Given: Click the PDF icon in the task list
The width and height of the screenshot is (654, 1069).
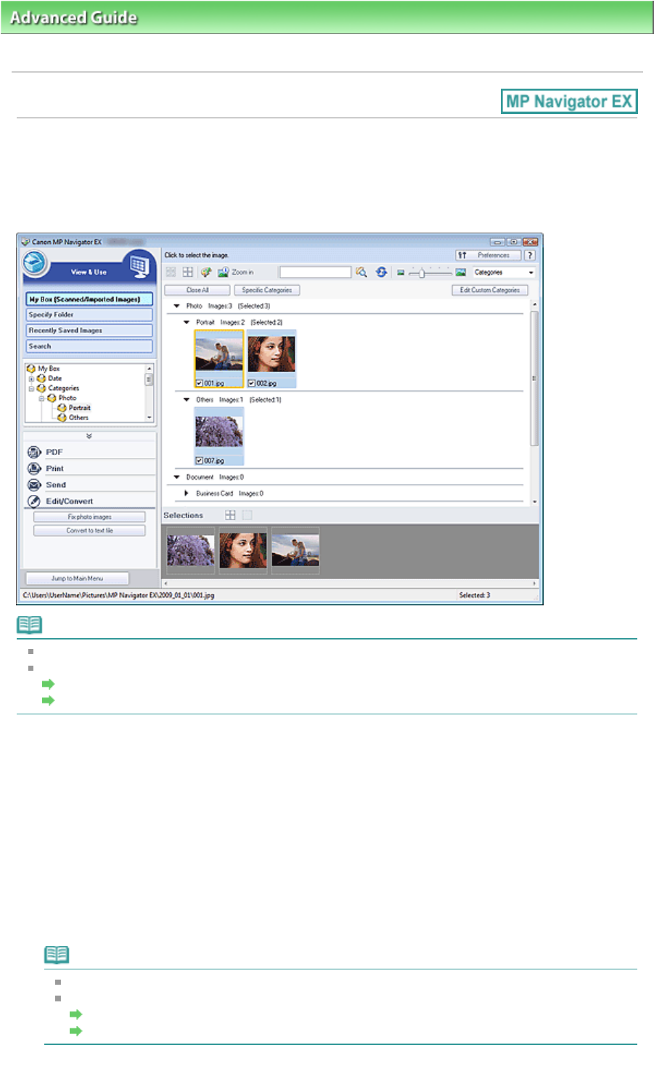Looking at the screenshot, I should [x=34, y=452].
